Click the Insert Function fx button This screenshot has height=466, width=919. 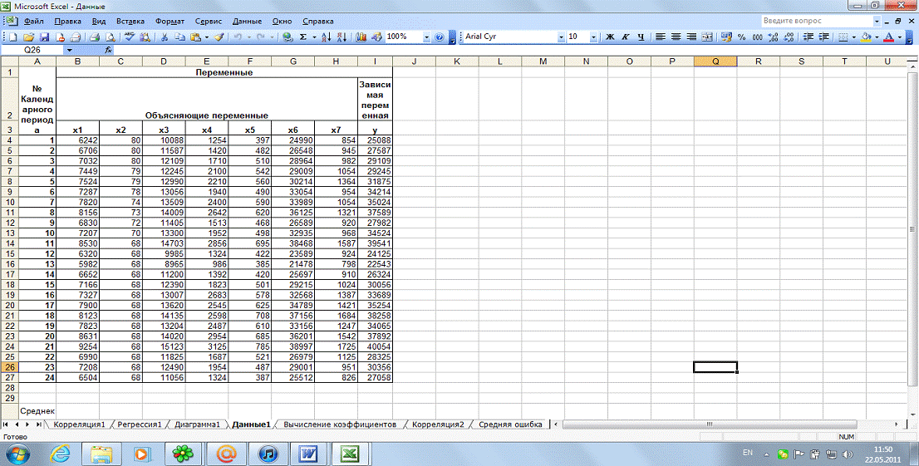(108, 51)
